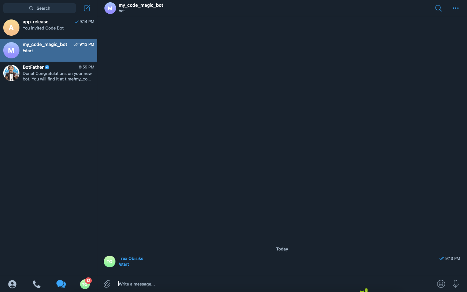Click the TO avatar beside the message
Viewport: 467px width, 292px height.
[110, 262]
